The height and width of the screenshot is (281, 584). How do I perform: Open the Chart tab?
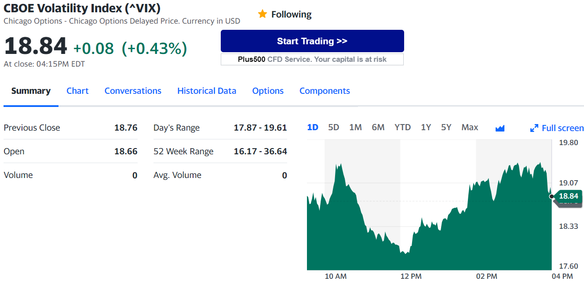pos(77,91)
